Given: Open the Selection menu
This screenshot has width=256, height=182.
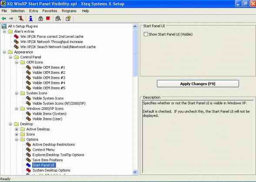Looking at the screenshot, I should point(17,11).
